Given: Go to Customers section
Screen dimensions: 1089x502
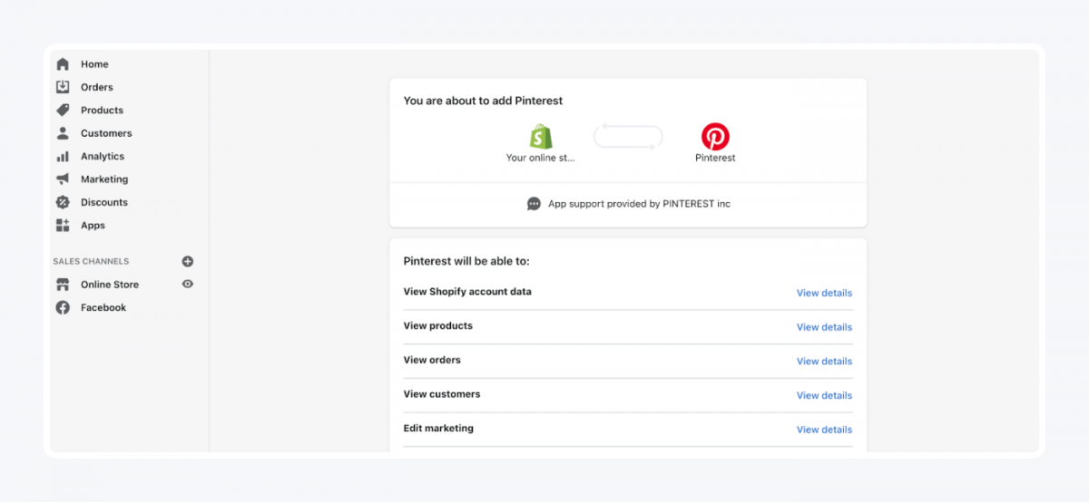Looking at the screenshot, I should pyautogui.click(x=106, y=133).
